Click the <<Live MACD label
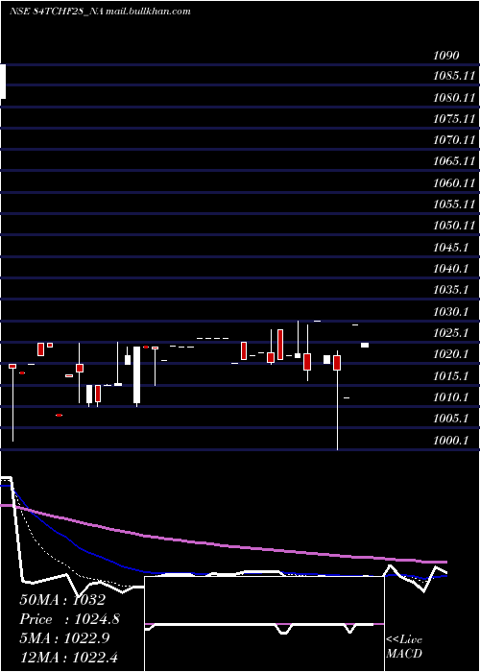 click(404, 647)
